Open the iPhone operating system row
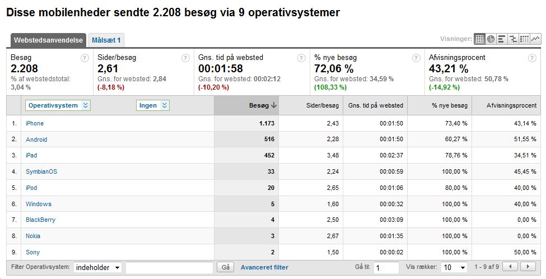 [35, 123]
